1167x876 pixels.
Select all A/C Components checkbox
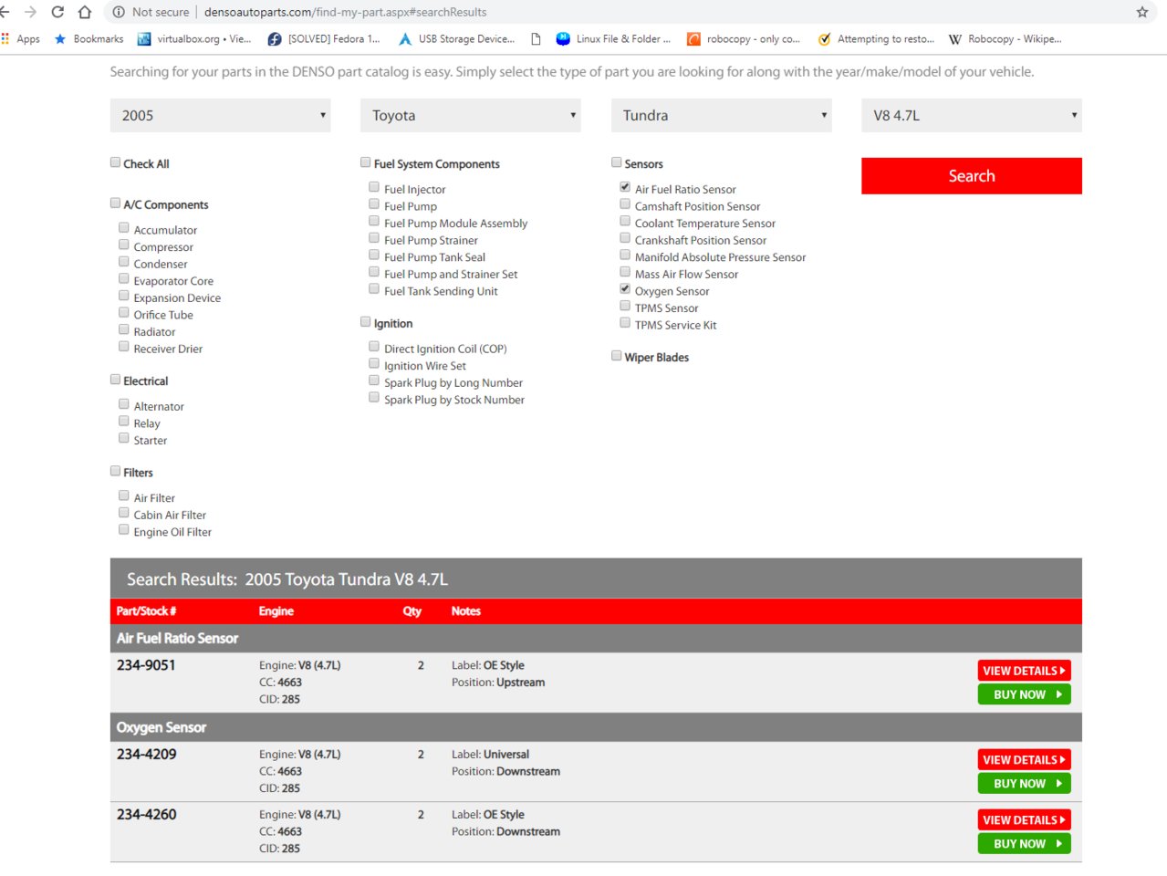pos(115,203)
